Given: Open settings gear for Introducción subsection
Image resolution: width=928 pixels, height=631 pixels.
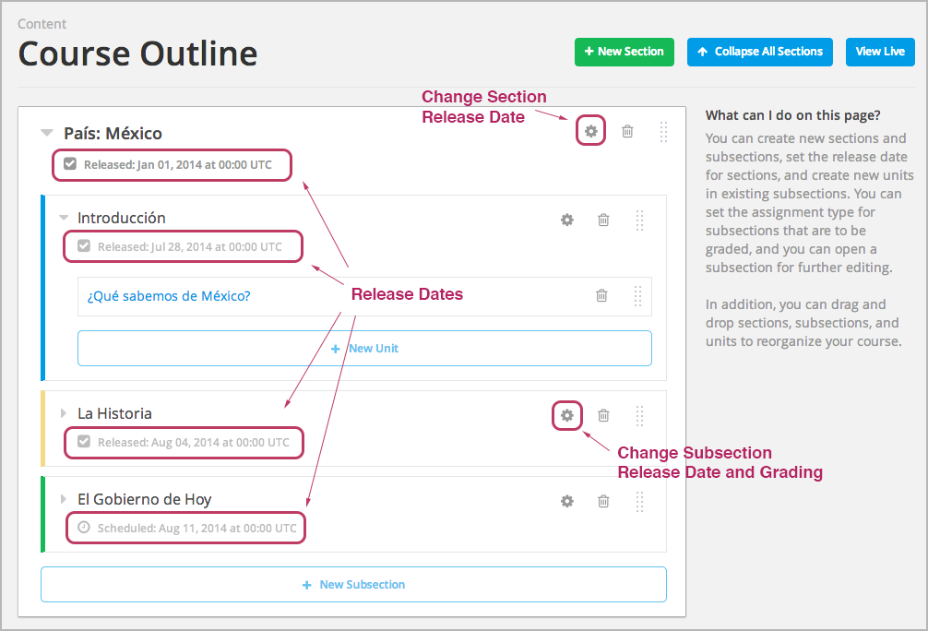Looking at the screenshot, I should [567, 220].
